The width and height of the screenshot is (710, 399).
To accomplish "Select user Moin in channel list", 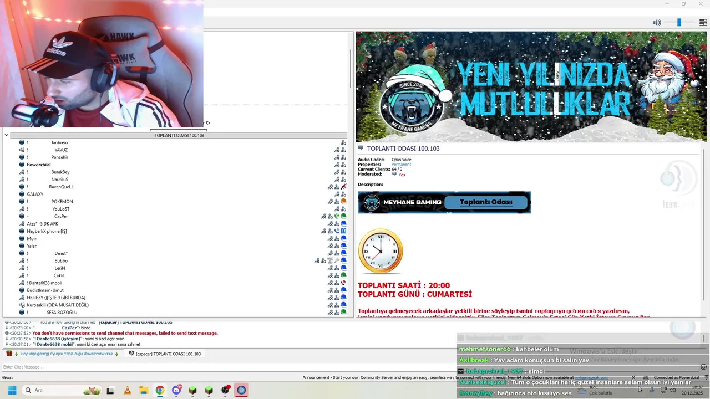I will tap(32, 238).
